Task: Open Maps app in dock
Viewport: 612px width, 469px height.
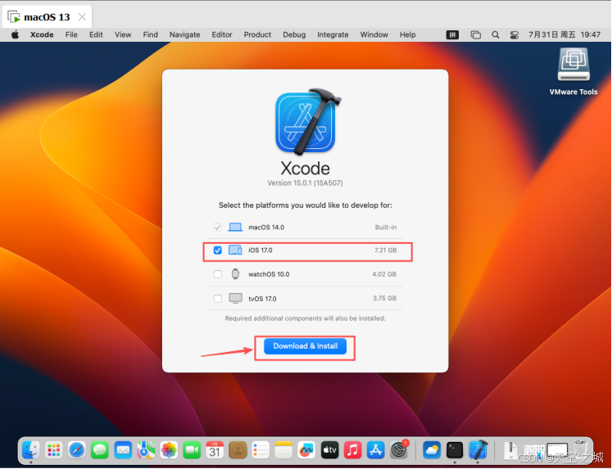Action: coord(146,450)
